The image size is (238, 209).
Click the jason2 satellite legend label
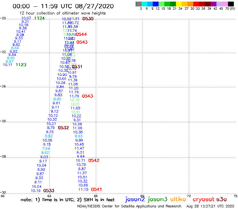[135, 199]
